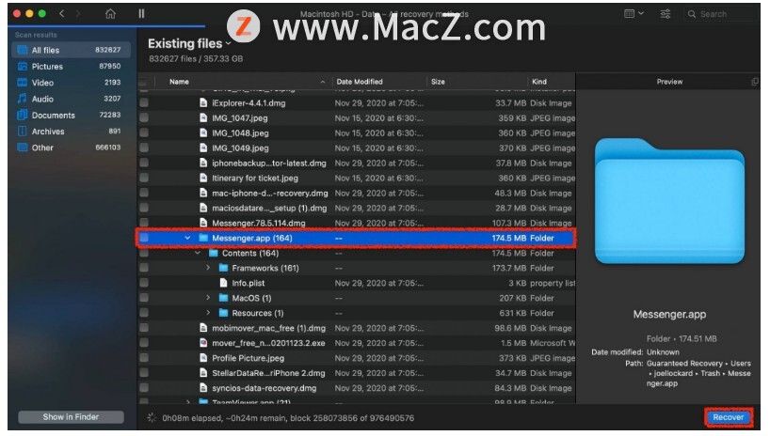Go to the home screen icon
Viewport: 770px width, 436px height.
(110, 14)
